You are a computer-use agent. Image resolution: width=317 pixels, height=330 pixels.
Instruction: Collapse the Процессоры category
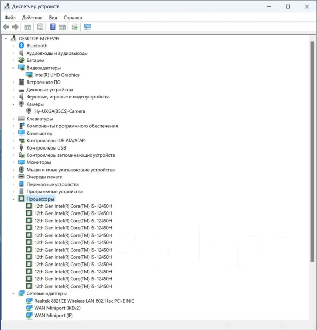point(14,199)
